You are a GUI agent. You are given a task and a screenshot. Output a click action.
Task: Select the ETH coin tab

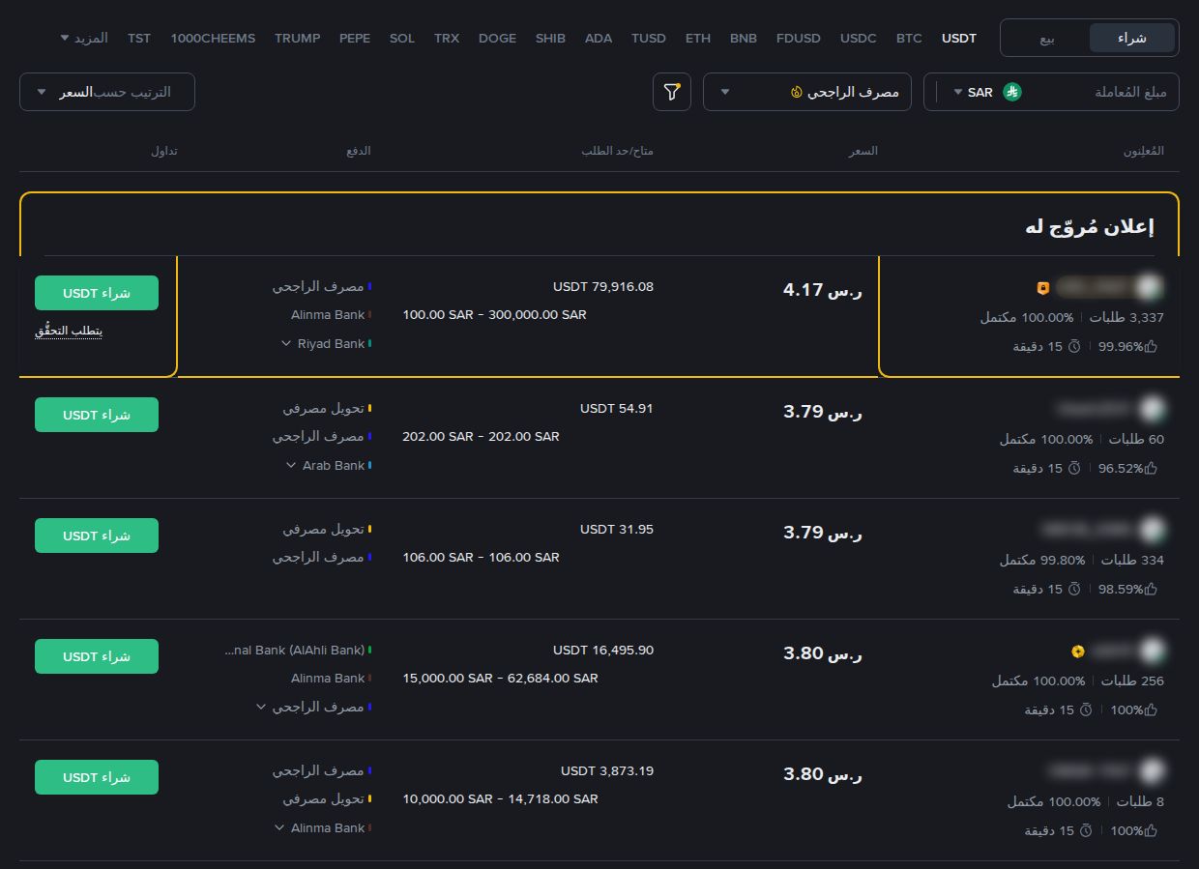tap(698, 39)
